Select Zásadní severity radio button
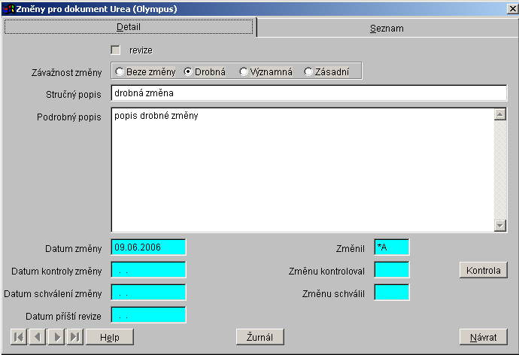 click(308, 72)
